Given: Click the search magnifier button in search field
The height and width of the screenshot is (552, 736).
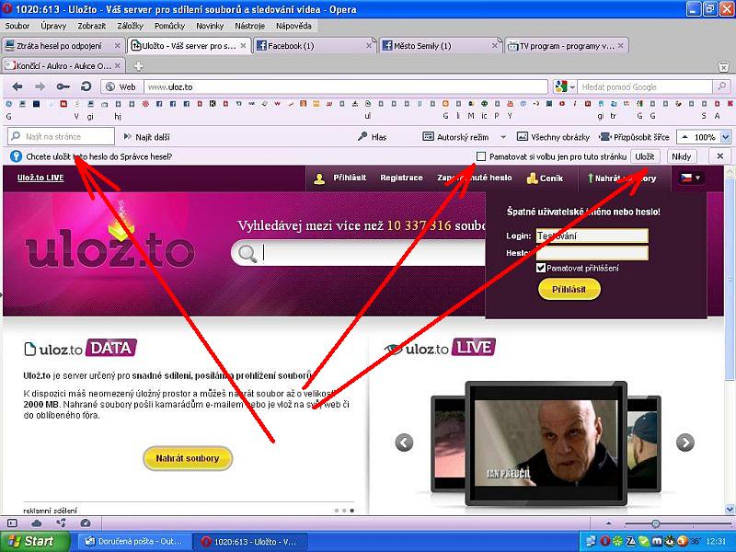Looking at the screenshot, I should coord(721,86).
